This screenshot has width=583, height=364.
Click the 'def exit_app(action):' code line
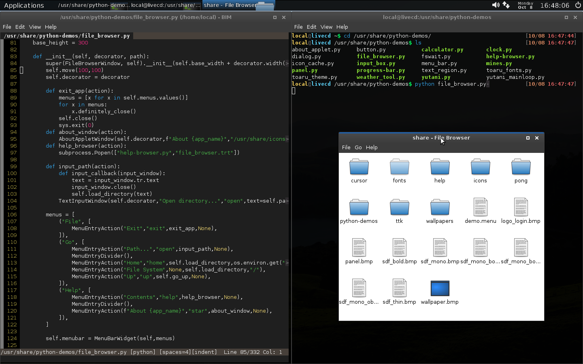[x=79, y=91]
